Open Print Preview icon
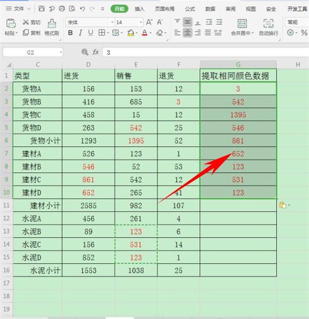This screenshot has width=309, height=319. 72,9
